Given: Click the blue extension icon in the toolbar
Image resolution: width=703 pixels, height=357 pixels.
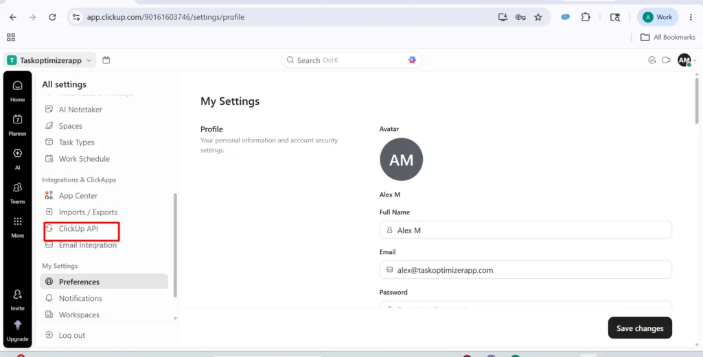Looking at the screenshot, I should [566, 17].
